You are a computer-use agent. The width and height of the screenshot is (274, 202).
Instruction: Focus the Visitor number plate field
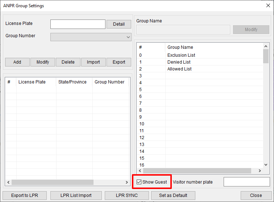click(x=246, y=182)
